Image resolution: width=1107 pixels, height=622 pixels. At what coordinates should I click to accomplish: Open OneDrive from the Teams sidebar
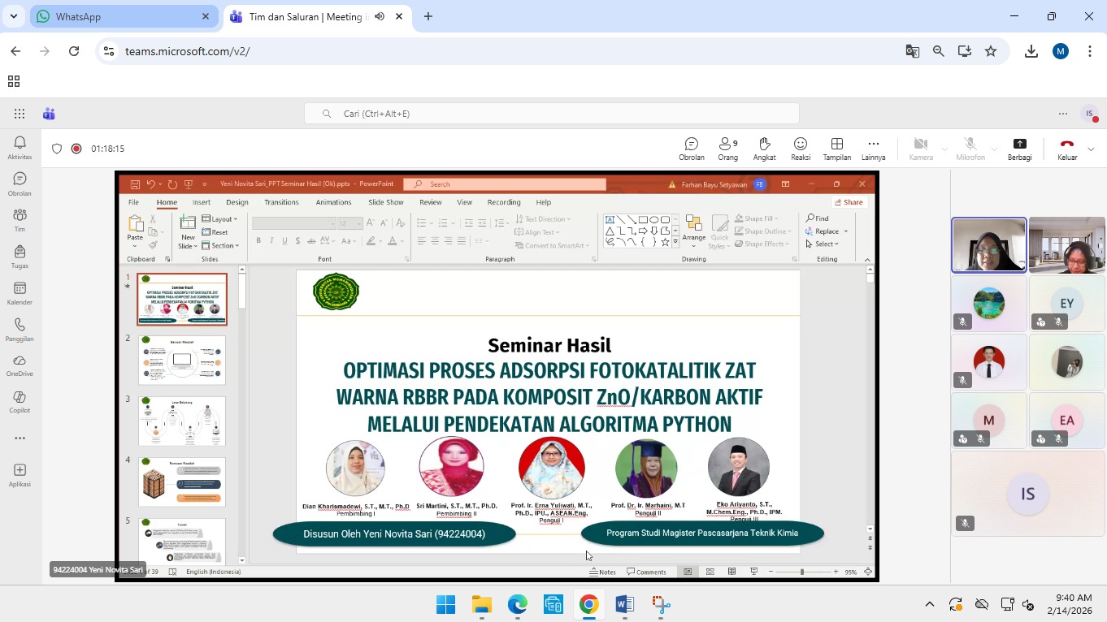coord(20,365)
